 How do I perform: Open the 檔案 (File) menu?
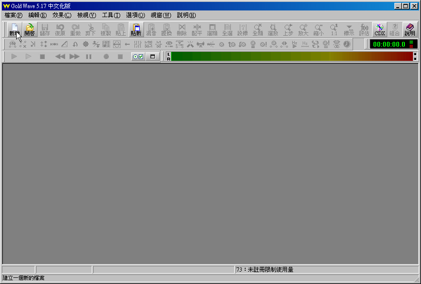(13, 15)
